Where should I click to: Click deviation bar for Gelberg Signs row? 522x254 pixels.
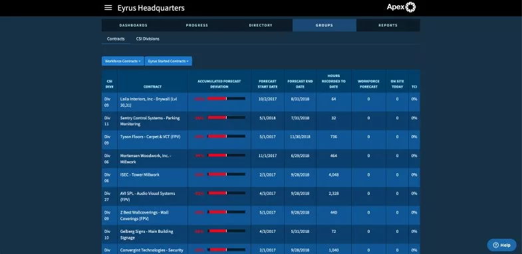(226, 231)
